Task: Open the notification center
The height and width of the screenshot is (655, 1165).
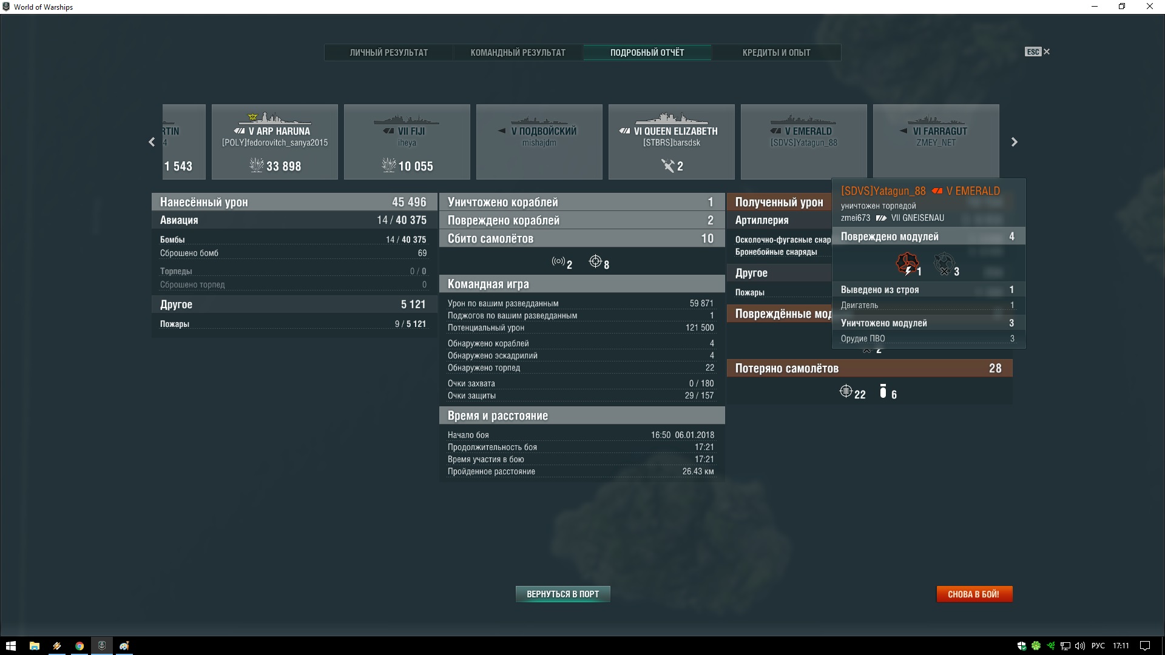Action: [1145, 646]
